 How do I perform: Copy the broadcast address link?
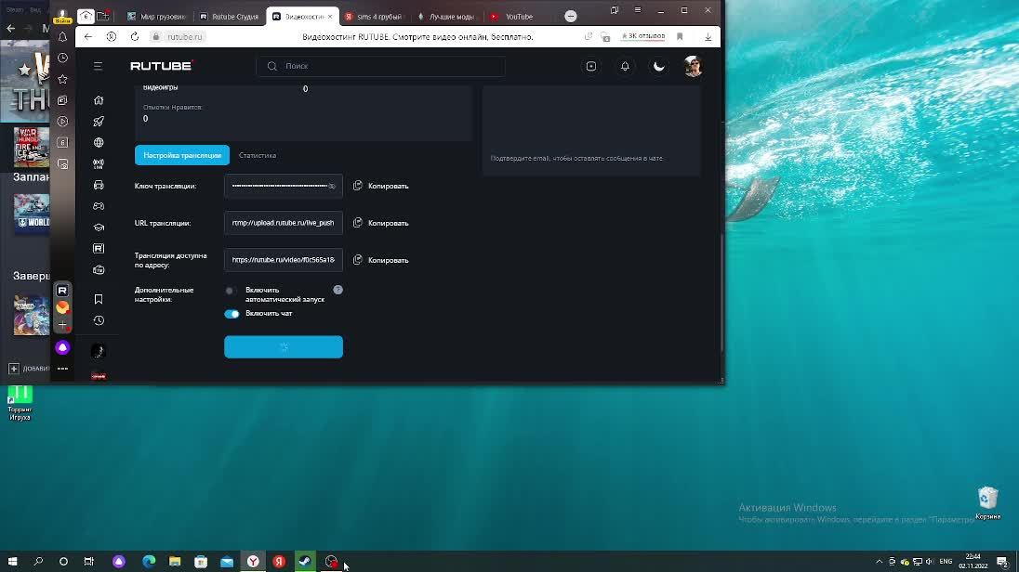click(x=381, y=260)
